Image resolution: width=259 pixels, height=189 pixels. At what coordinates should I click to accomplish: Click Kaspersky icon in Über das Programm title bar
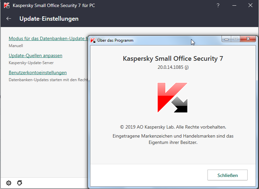93,40
